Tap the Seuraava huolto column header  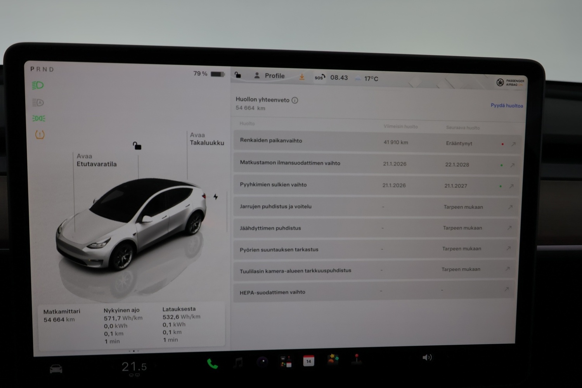462,127
